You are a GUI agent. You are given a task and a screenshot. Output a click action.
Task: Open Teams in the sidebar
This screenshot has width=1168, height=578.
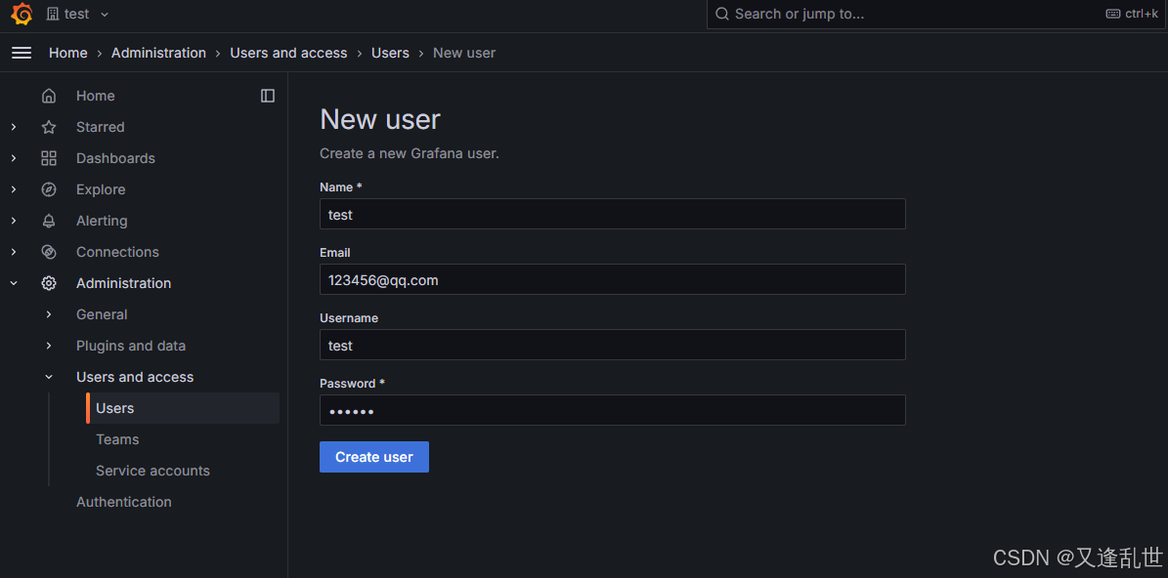pyautogui.click(x=117, y=439)
